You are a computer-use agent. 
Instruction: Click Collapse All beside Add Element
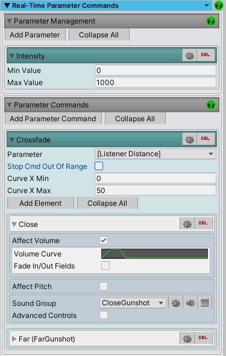tap(107, 203)
